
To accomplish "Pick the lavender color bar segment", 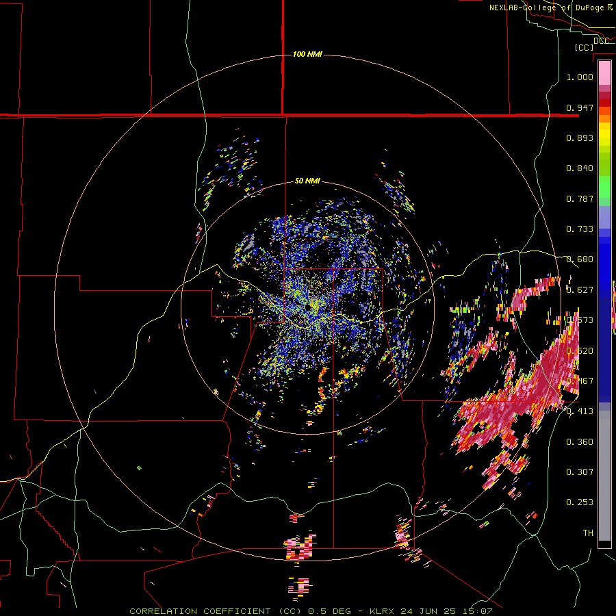I will [604, 218].
